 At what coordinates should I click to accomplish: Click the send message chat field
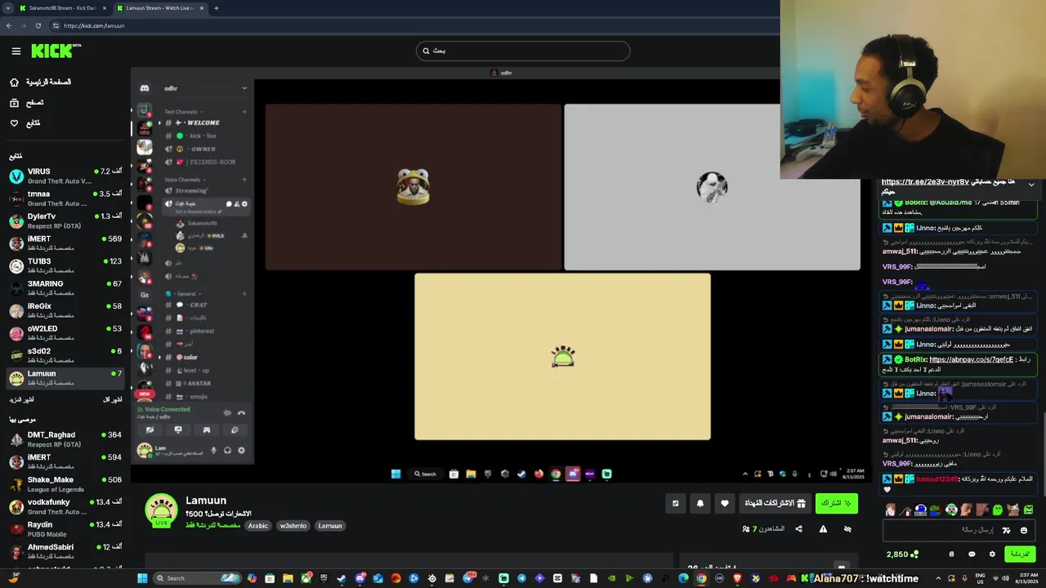959,530
